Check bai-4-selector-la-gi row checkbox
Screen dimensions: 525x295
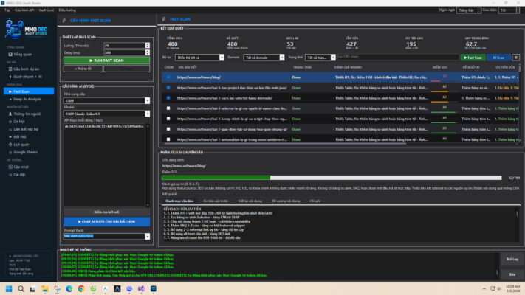[168, 108]
